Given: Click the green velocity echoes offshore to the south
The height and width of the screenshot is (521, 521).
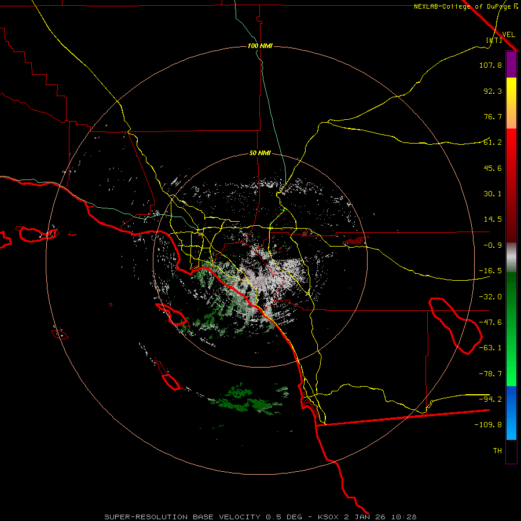Looking at the screenshot, I should (x=249, y=399).
